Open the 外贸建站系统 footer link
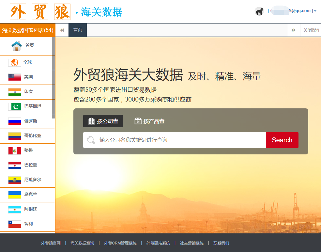The width and height of the screenshot is (321, 252). tap(158, 243)
